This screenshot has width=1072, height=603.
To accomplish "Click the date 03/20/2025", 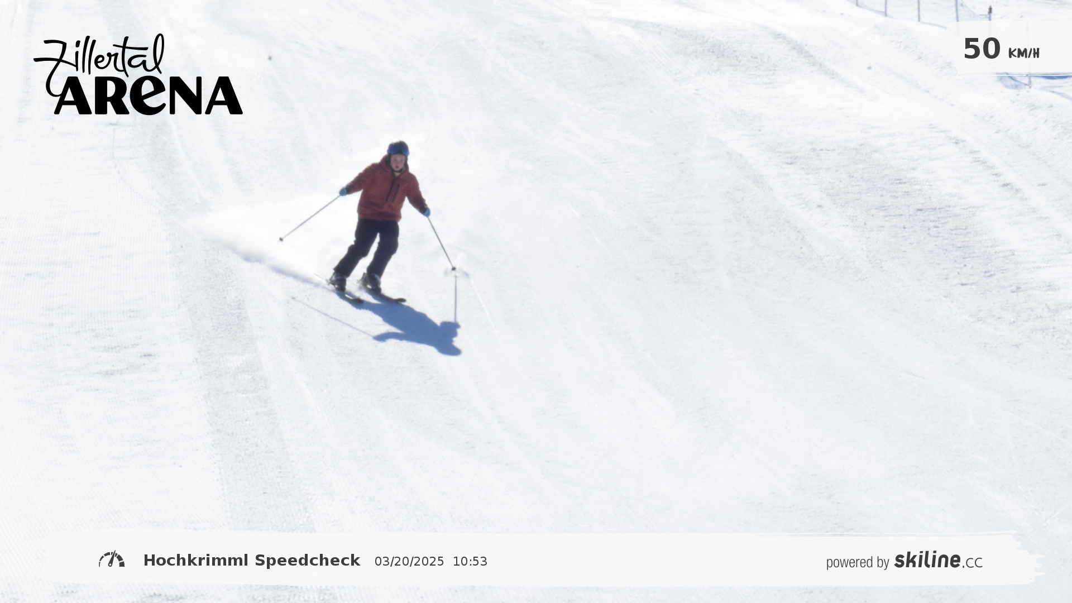I will pyautogui.click(x=409, y=562).
